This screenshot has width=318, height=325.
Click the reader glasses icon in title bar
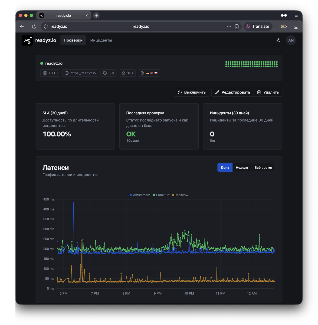point(284,15)
